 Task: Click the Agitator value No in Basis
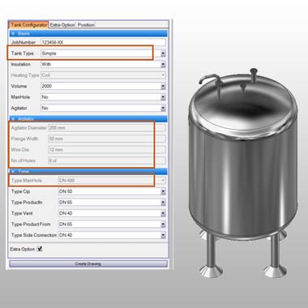[45, 108]
